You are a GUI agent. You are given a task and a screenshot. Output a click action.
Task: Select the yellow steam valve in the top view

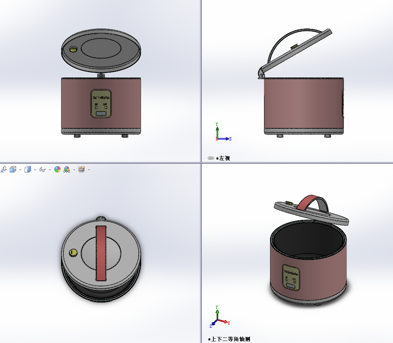click(x=73, y=253)
